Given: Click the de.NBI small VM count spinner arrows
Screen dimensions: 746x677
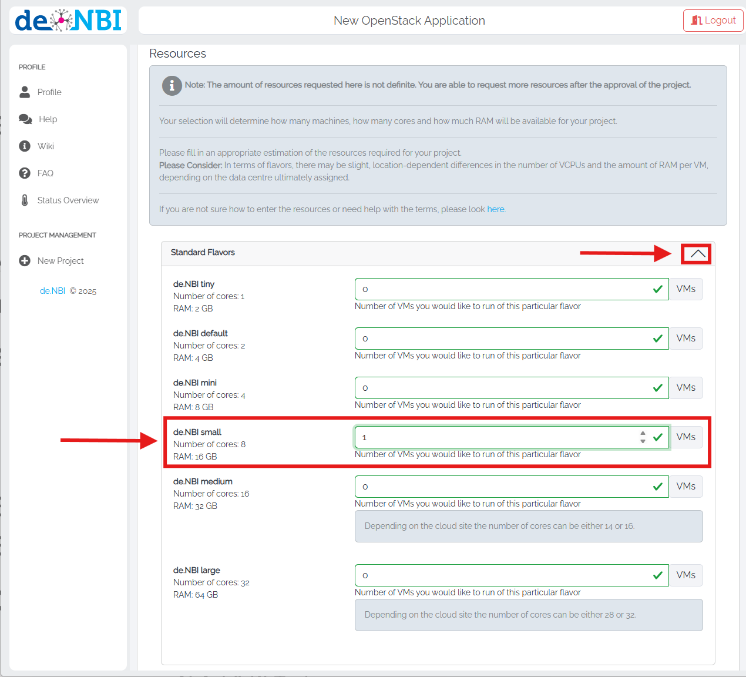Looking at the screenshot, I should (x=643, y=437).
